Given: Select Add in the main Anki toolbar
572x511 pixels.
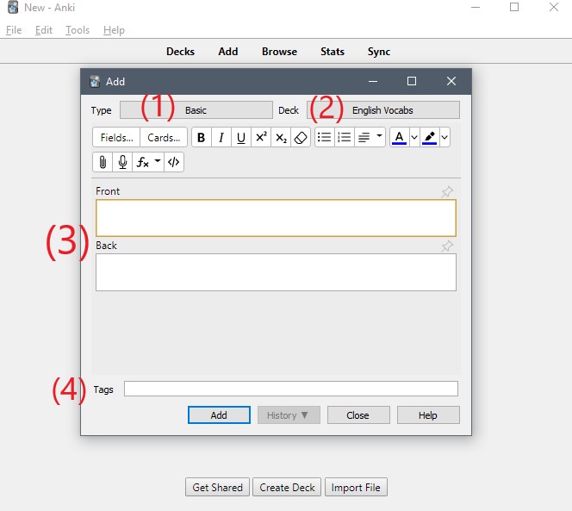Looking at the screenshot, I should click(228, 52).
